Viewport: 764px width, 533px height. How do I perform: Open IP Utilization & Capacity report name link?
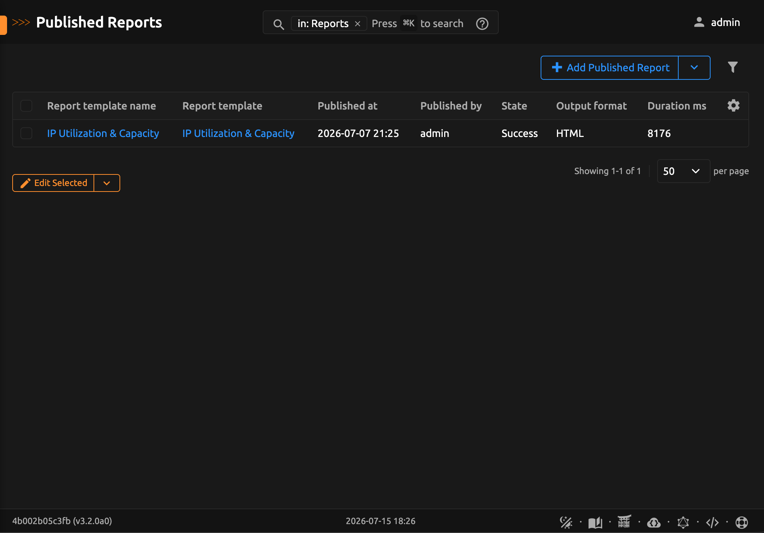coord(103,133)
